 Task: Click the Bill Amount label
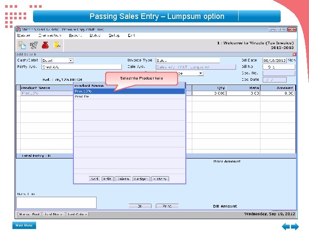pyautogui.click(x=225, y=206)
